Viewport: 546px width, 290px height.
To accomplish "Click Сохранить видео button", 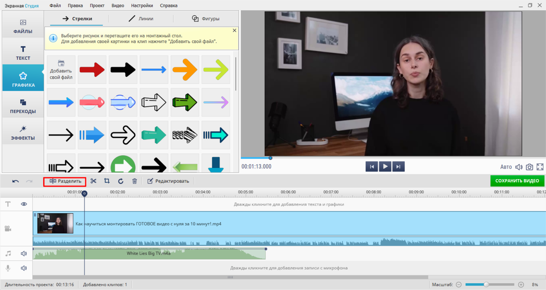I will 517,181.
